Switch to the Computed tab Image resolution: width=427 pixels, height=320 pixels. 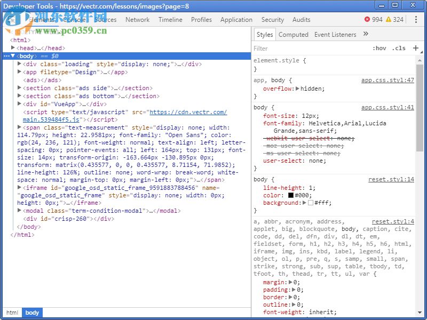(x=294, y=34)
